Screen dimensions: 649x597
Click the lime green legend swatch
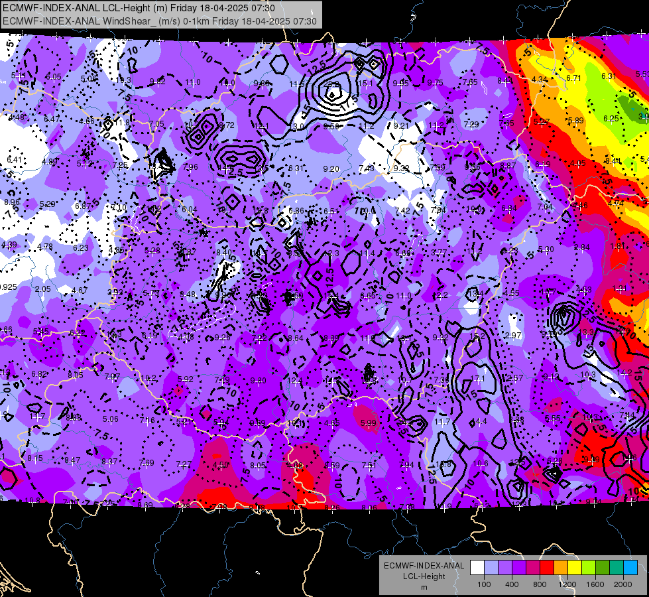pos(589,568)
